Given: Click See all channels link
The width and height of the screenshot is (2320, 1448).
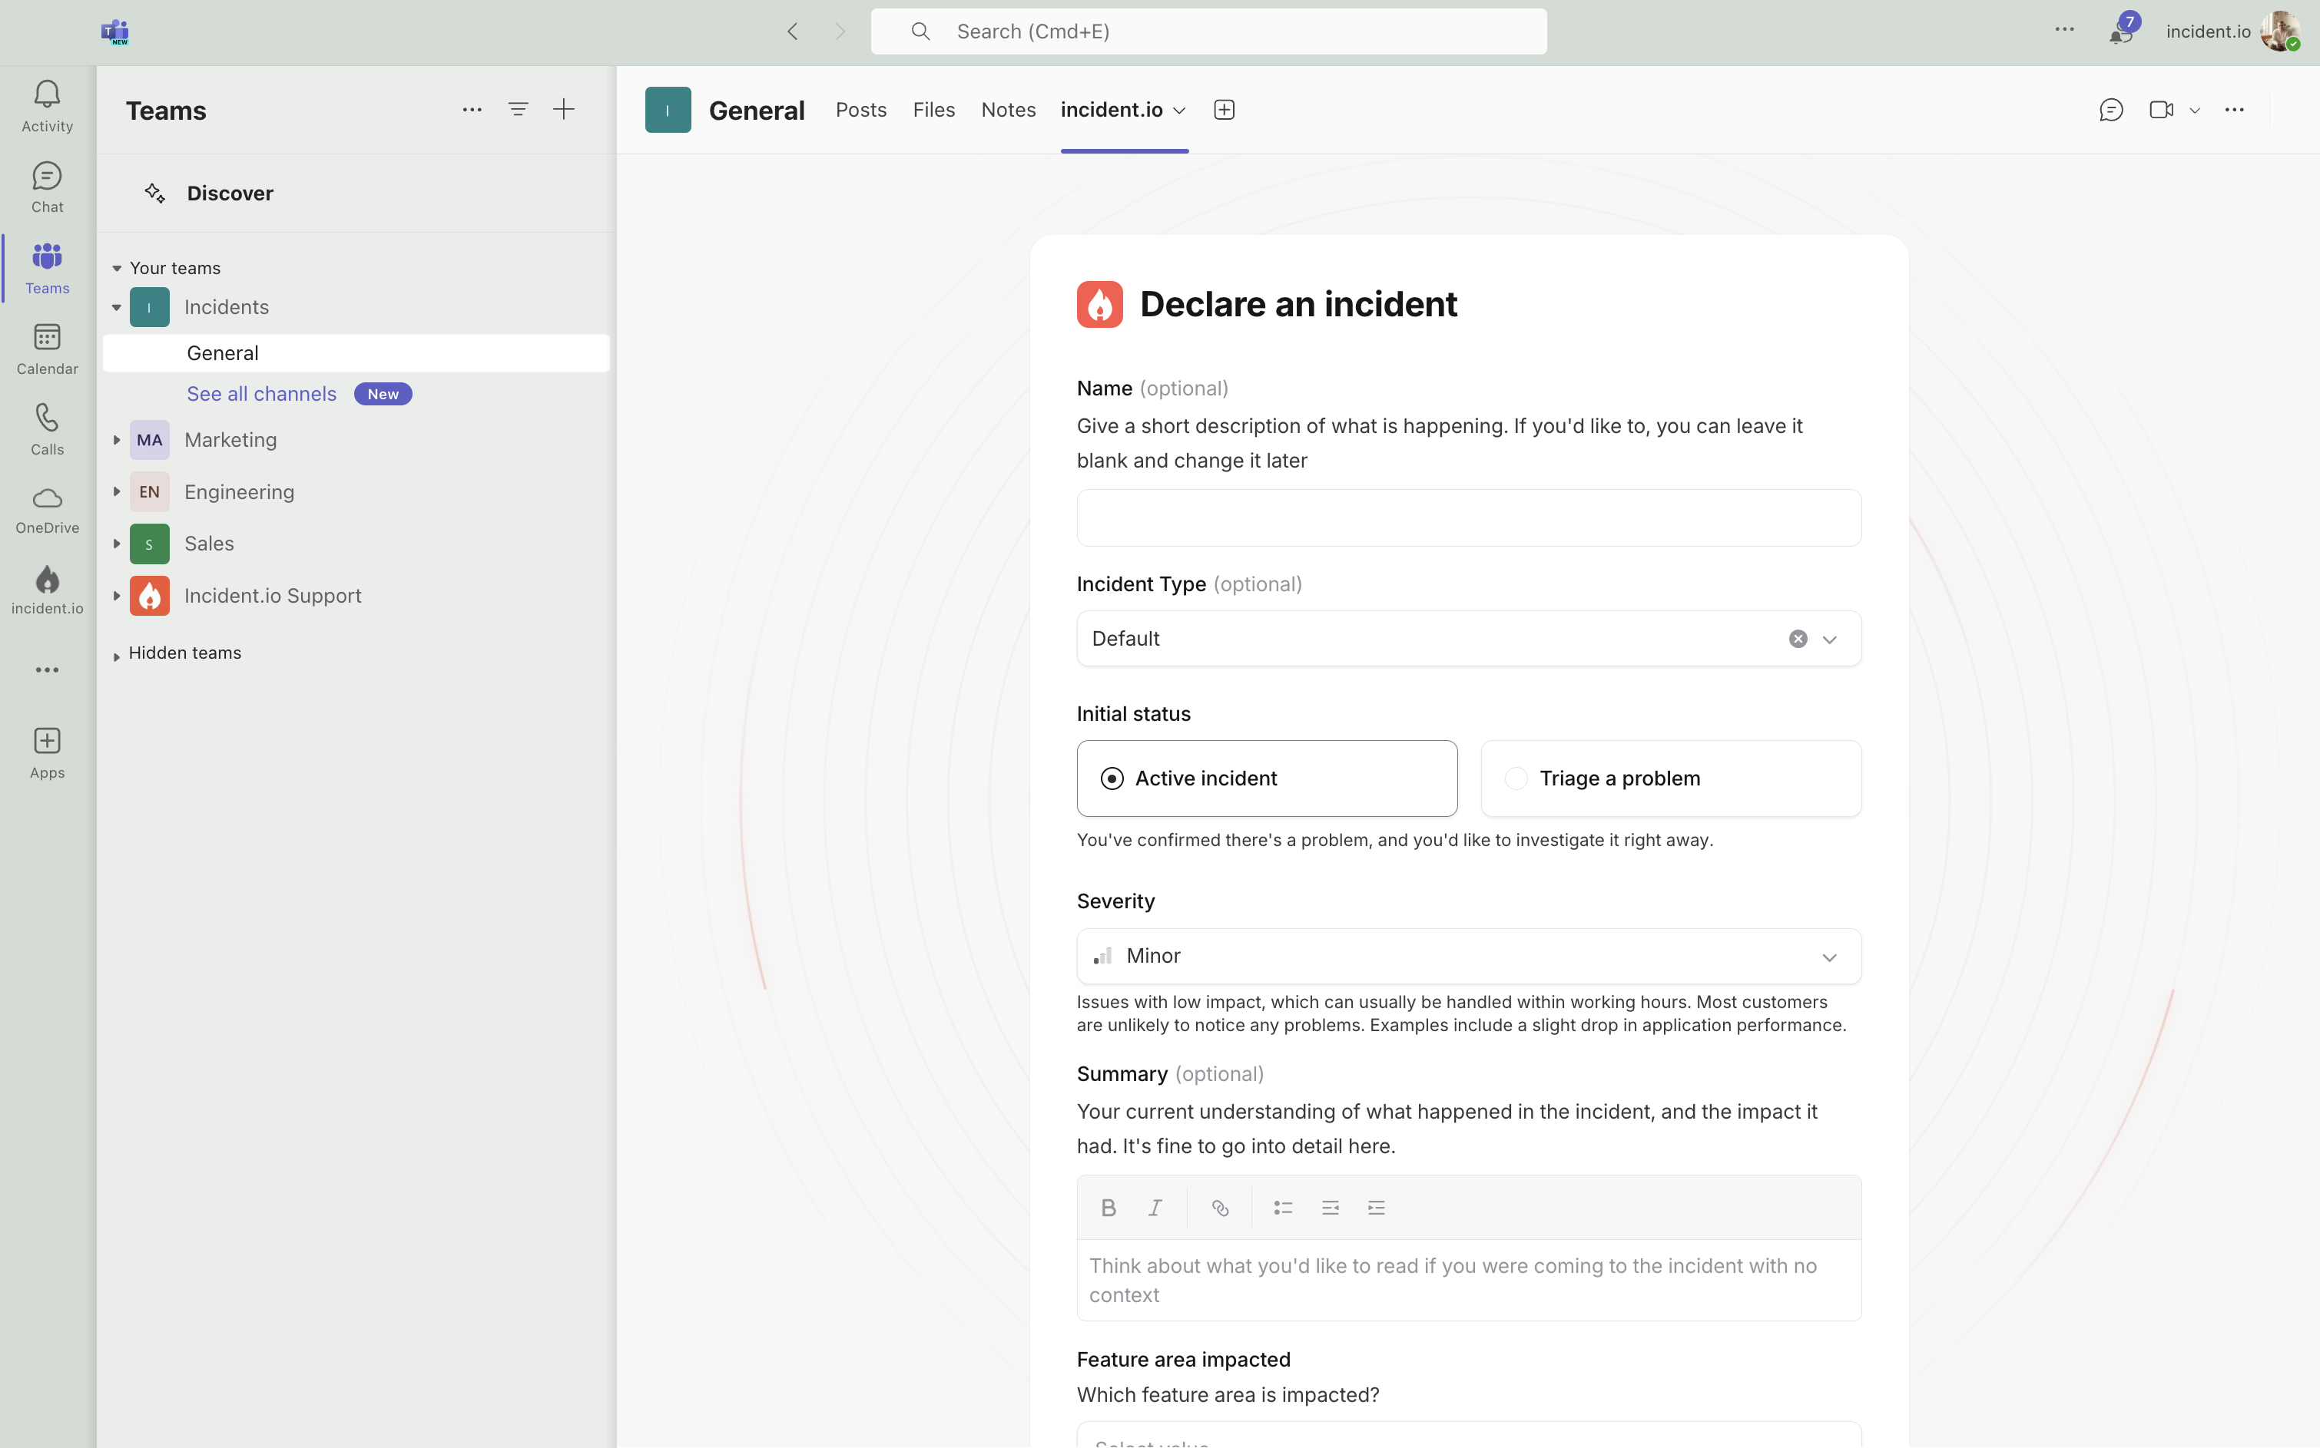Looking at the screenshot, I should tap(262, 394).
